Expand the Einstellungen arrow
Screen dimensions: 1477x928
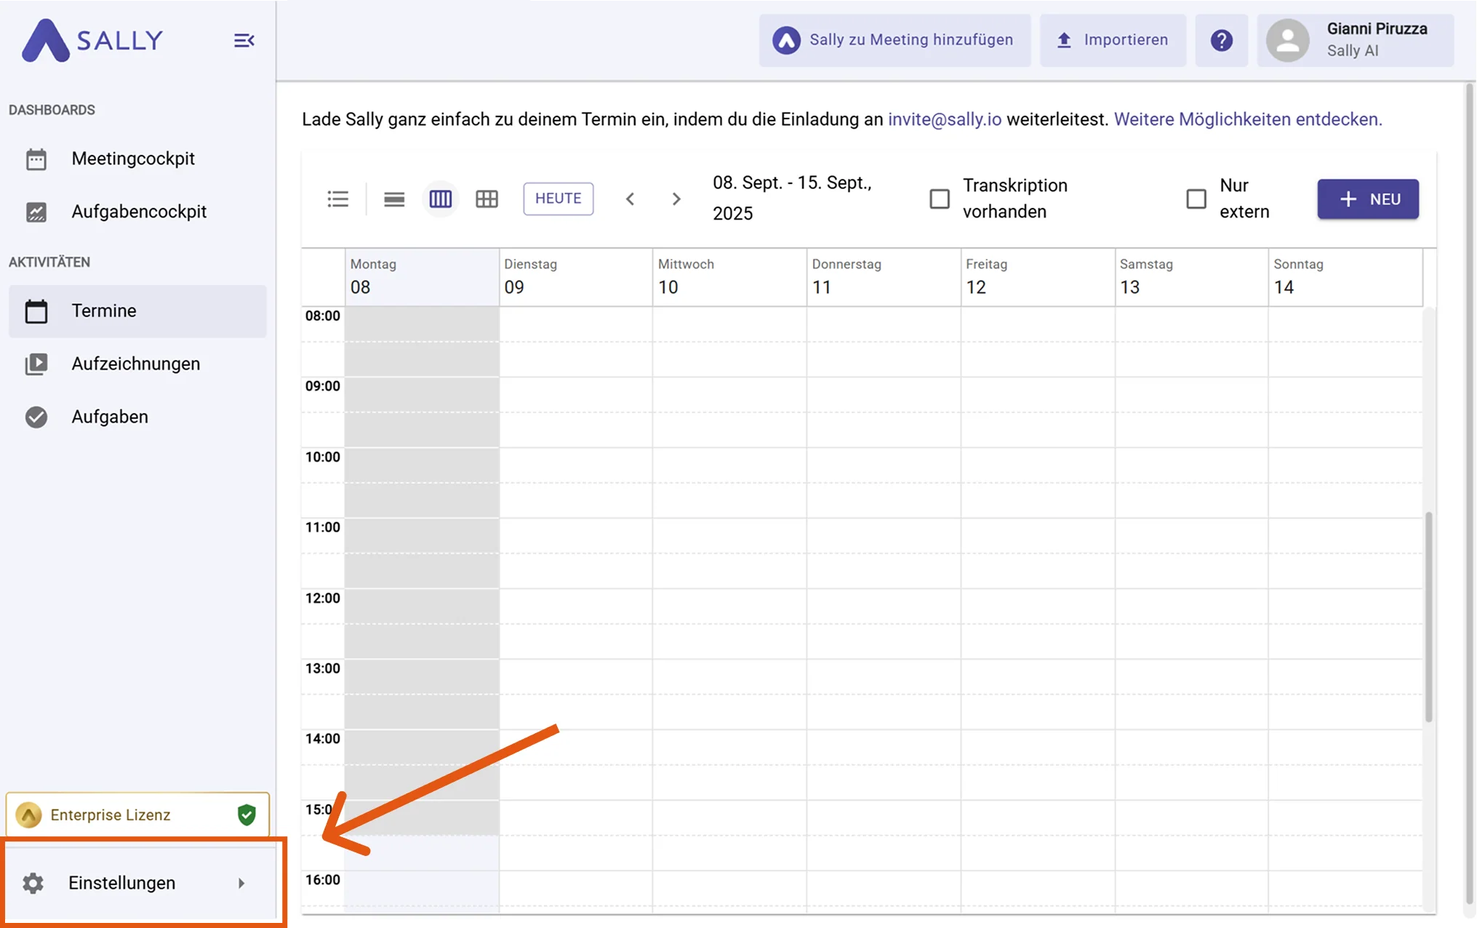pos(241,883)
